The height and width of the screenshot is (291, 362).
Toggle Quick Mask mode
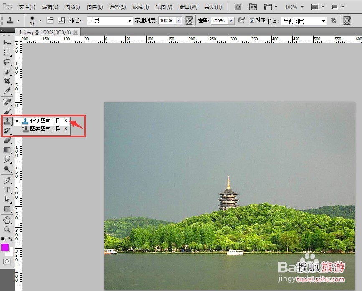(7, 261)
